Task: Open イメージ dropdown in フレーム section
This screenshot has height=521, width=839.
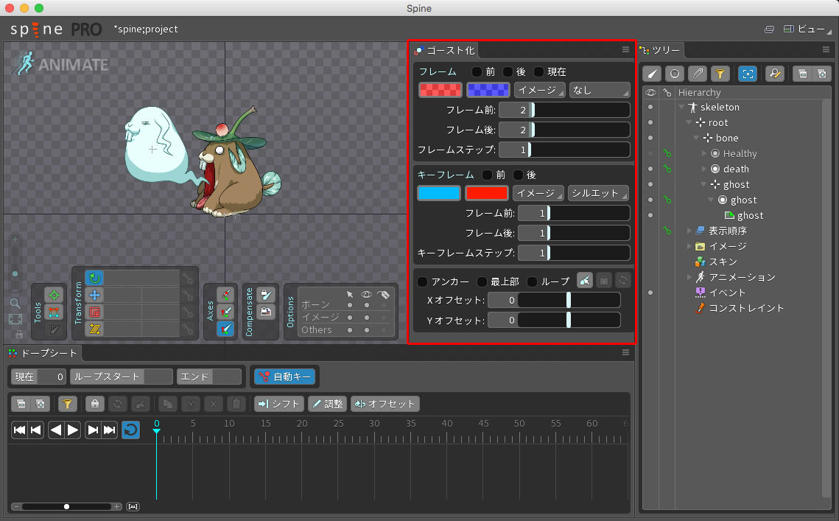Action: [539, 90]
